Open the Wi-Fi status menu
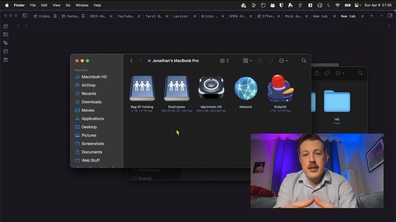Viewport: 396px width, 222px height. pyautogui.click(x=337, y=5)
